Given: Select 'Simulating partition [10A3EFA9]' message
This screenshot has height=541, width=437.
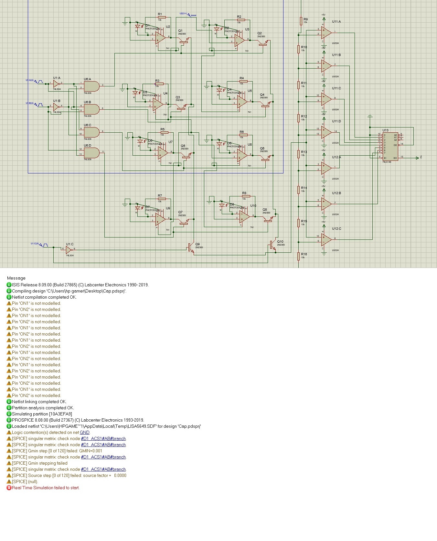Looking at the screenshot, I should 42,414.
